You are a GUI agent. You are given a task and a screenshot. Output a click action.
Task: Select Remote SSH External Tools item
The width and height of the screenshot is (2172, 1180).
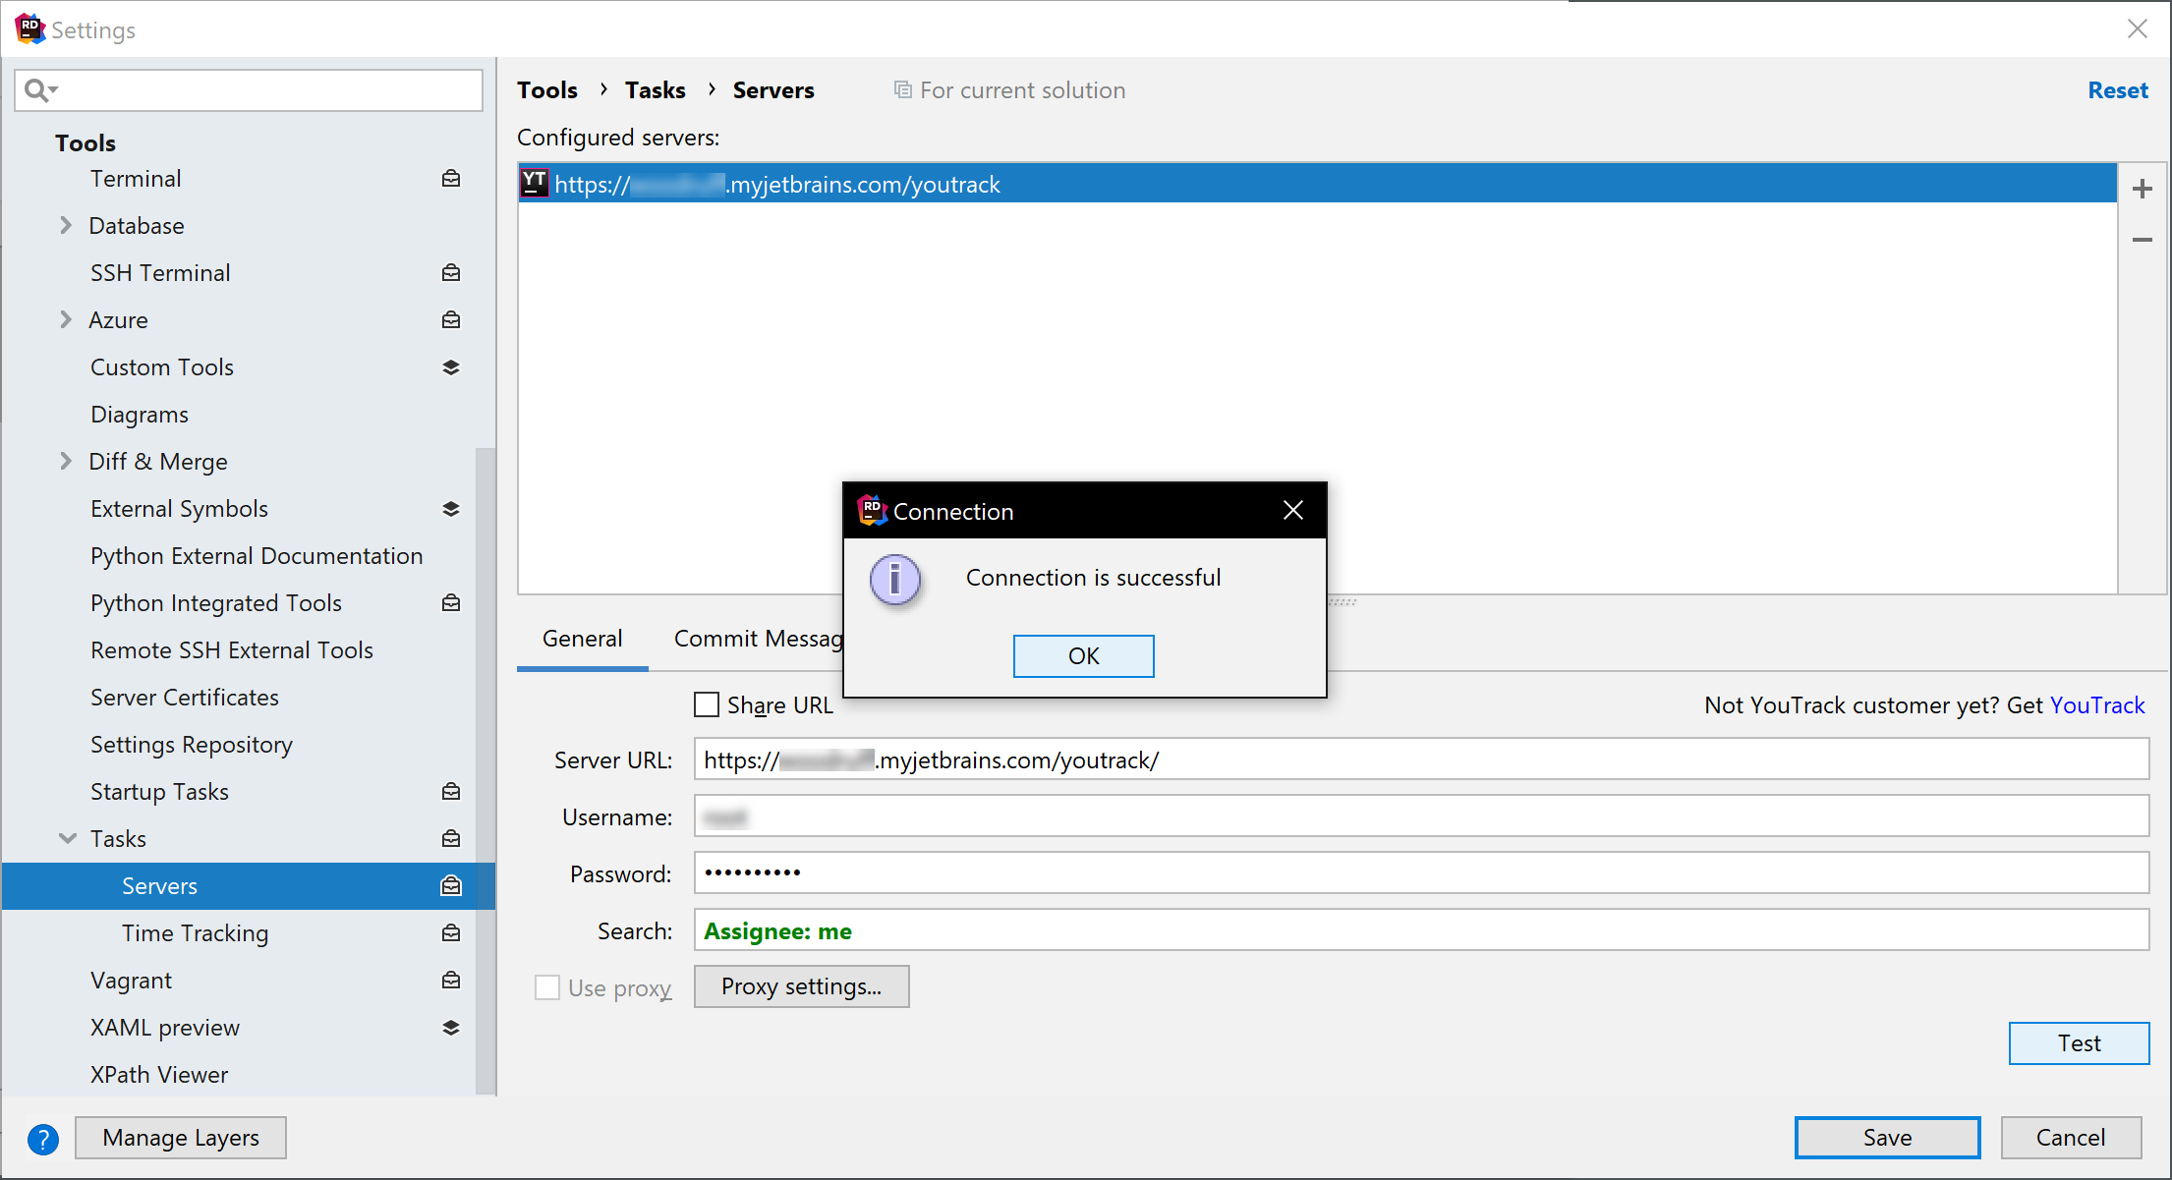click(x=232, y=650)
